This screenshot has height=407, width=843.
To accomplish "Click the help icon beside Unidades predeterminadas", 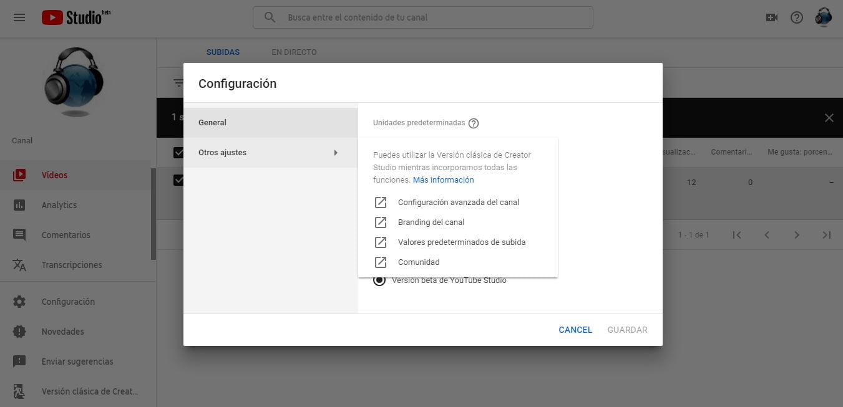I will tap(474, 123).
